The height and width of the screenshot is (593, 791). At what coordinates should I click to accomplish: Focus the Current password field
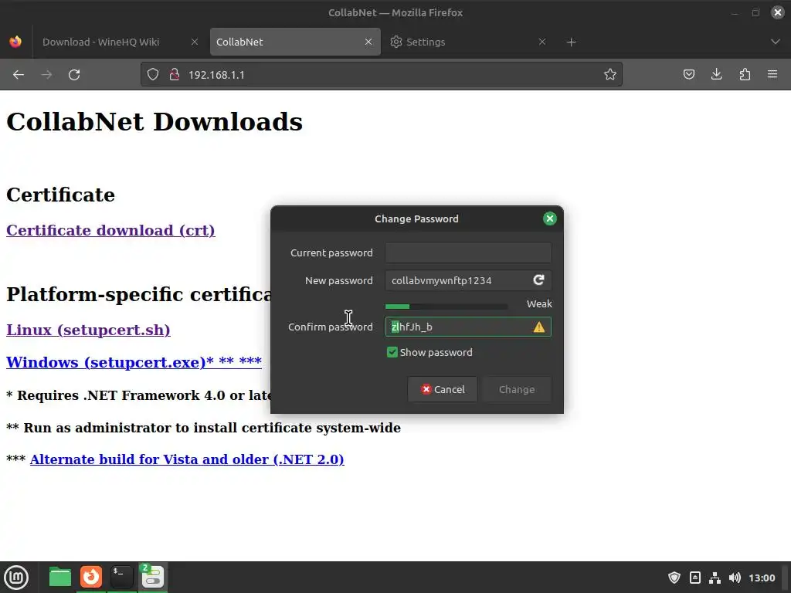tap(468, 252)
